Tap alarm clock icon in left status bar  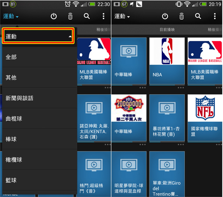68,4
